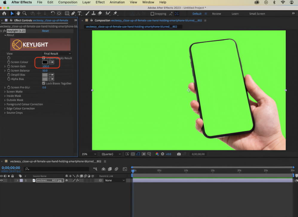Toggle the Unpremultiply Result checkbox
Screen dimensions: 298x217
(44, 58)
